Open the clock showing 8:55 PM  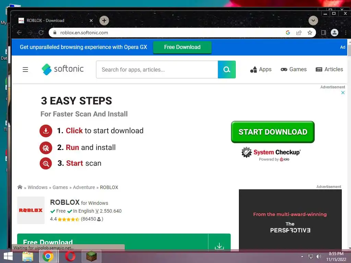336,256
